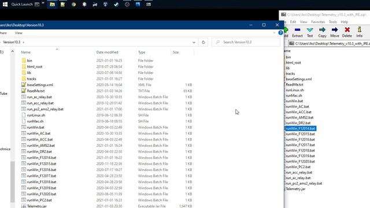Click the Explorer help question mark icon
Screen dimensions: 370x208
coord(280,33)
